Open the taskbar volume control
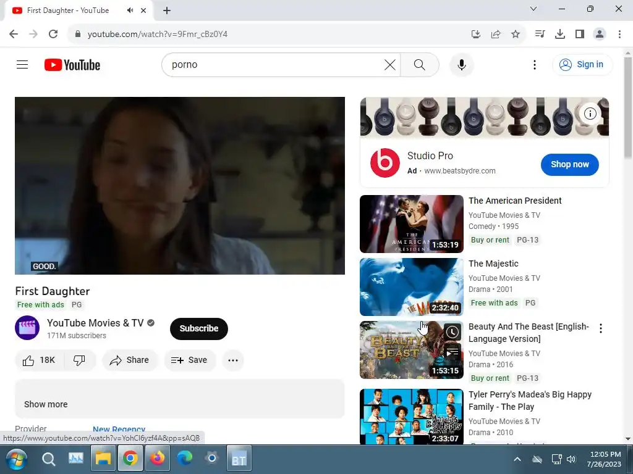 pyautogui.click(x=571, y=459)
